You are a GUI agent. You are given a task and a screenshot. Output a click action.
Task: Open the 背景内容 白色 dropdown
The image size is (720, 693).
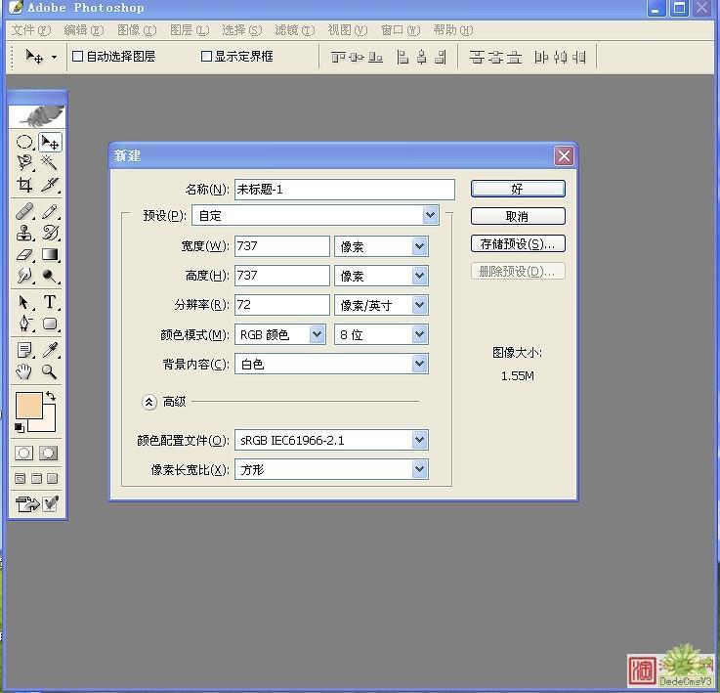click(x=419, y=364)
